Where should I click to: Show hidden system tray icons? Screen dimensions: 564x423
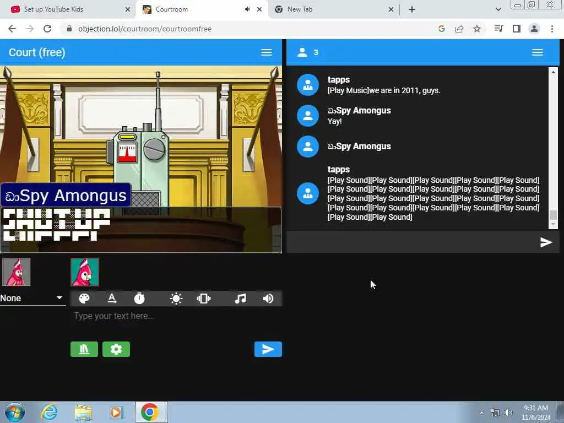pyautogui.click(x=481, y=413)
